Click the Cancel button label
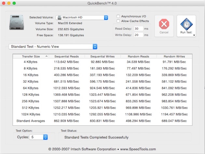 pyautogui.click(x=164, y=33)
